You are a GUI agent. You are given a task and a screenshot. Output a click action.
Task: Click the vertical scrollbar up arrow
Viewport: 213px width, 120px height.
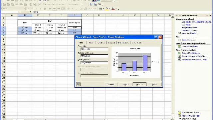point(173,16)
